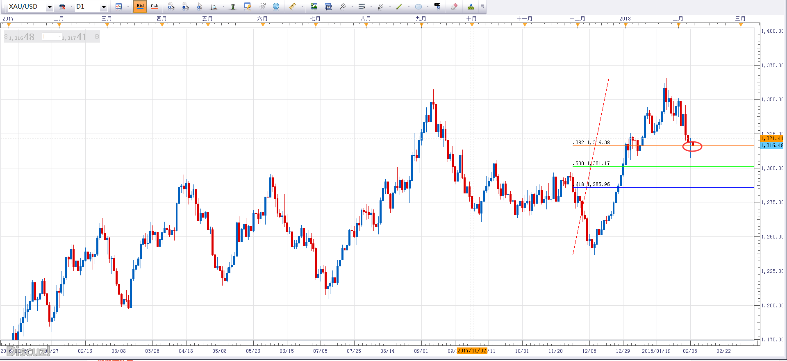Select the green trend line tool

click(x=399, y=7)
